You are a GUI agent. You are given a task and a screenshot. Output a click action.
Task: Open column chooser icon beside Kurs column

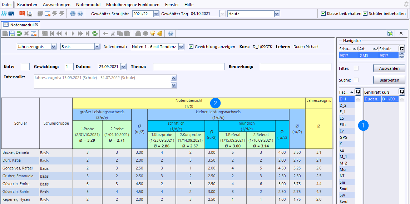pyautogui.click(x=402, y=92)
